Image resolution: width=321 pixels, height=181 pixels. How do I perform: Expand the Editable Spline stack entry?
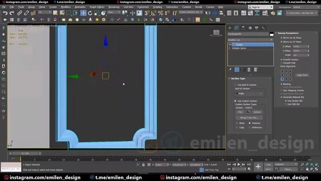(x=230, y=48)
